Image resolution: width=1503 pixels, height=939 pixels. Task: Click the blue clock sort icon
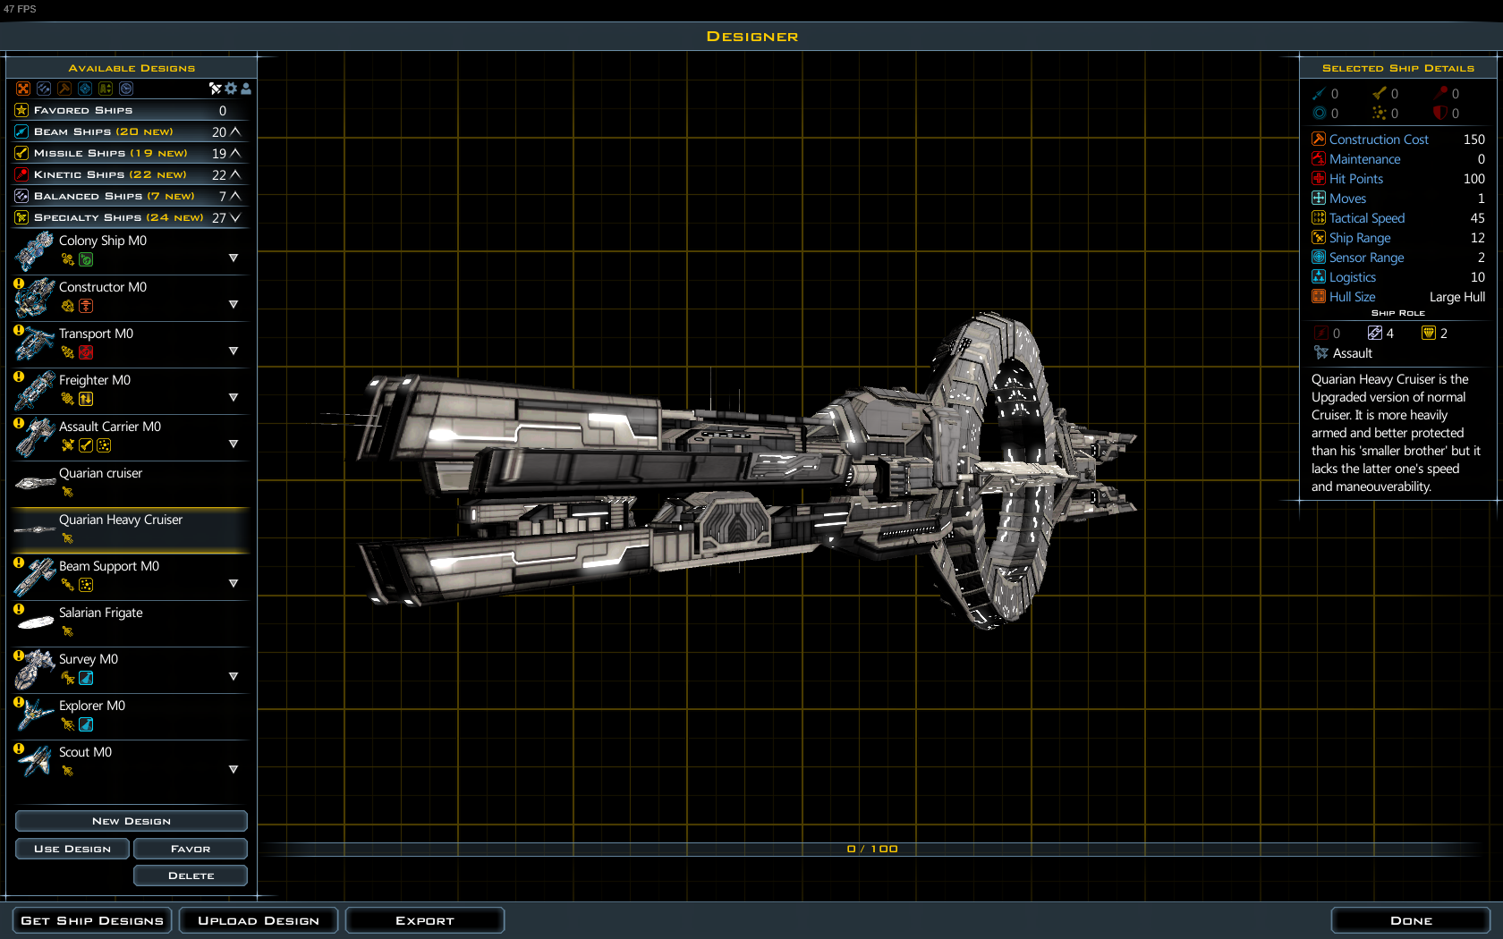click(x=126, y=89)
